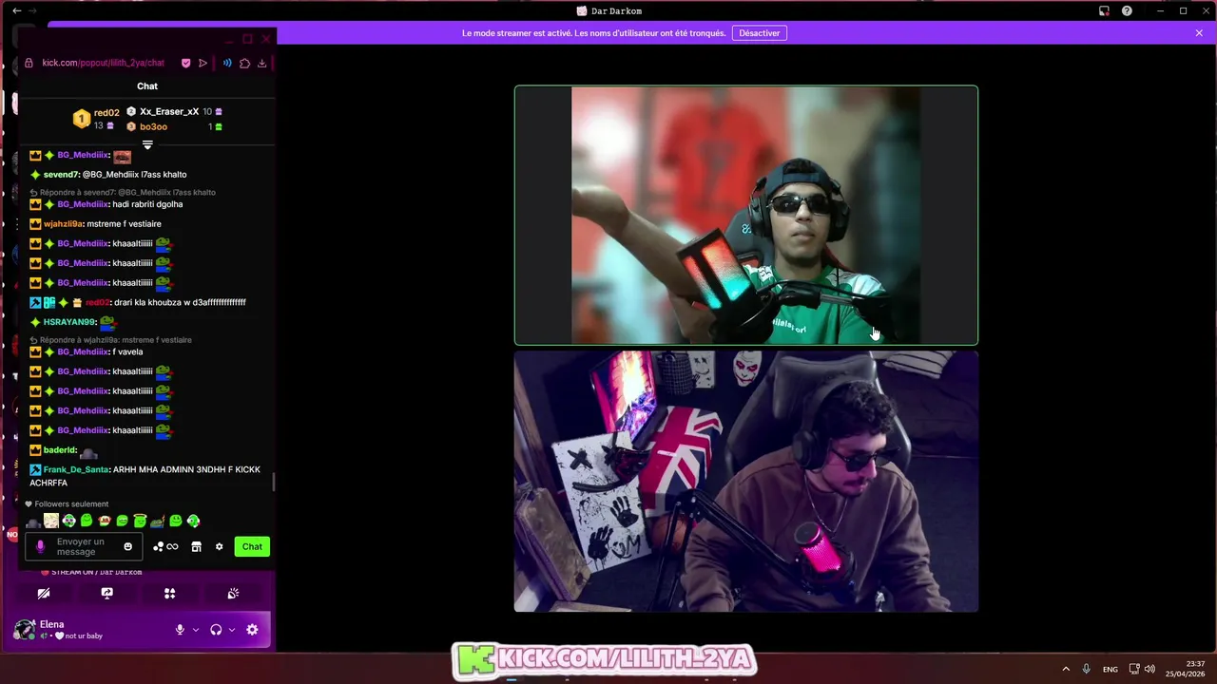The height and width of the screenshot is (684, 1217).
Task: Click the blonde anime face emote
Action: point(51,521)
